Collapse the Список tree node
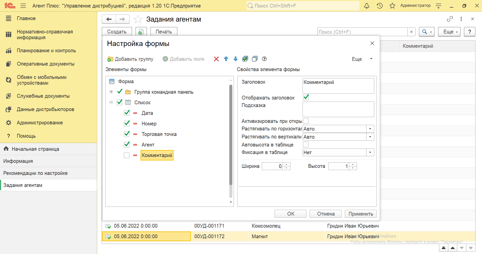 coord(111,102)
